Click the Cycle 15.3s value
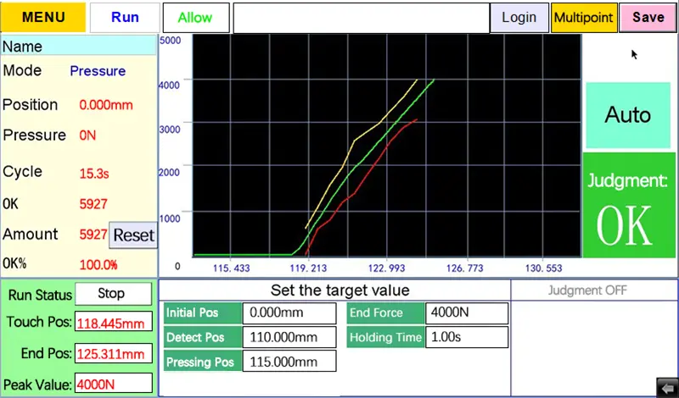This screenshot has height=398, width=679. pyautogui.click(x=94, y=174)
